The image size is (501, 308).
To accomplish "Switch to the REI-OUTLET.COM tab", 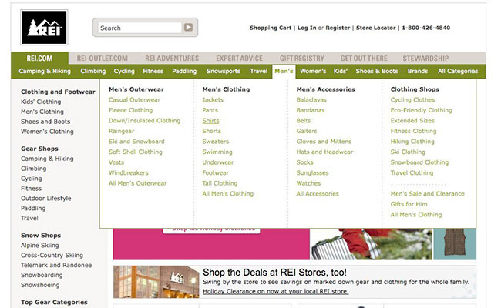I will [103, 59].
